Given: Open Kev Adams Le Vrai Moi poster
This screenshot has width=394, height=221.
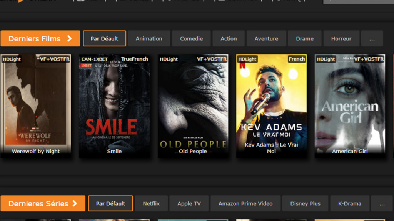Looking at the screenshot, I should tap(271, 106).
